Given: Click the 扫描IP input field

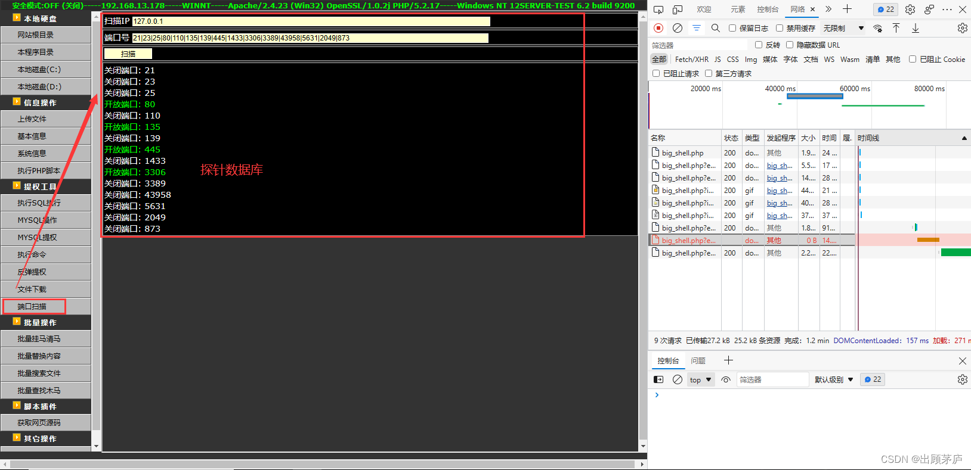Looking at the screenshot, I should point(311,21).
